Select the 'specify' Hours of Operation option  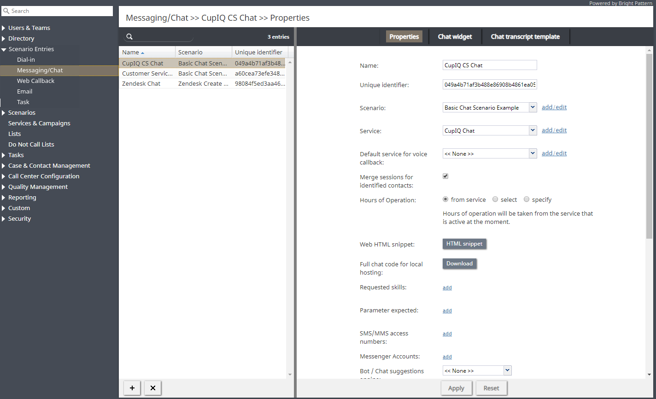click(527, 199)
